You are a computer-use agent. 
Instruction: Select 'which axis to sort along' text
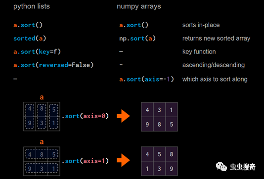tap(215, 79)
